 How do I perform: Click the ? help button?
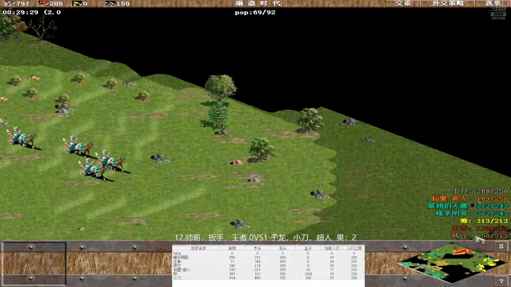click(501, 281)
